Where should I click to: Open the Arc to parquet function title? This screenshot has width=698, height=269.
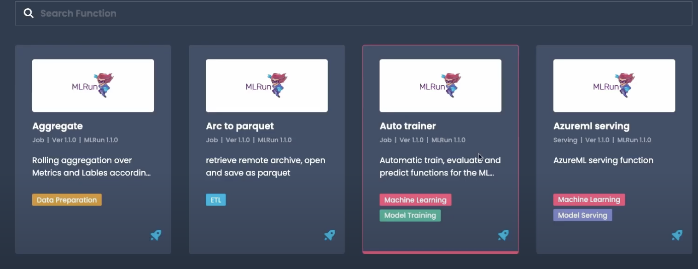point(240,126)
